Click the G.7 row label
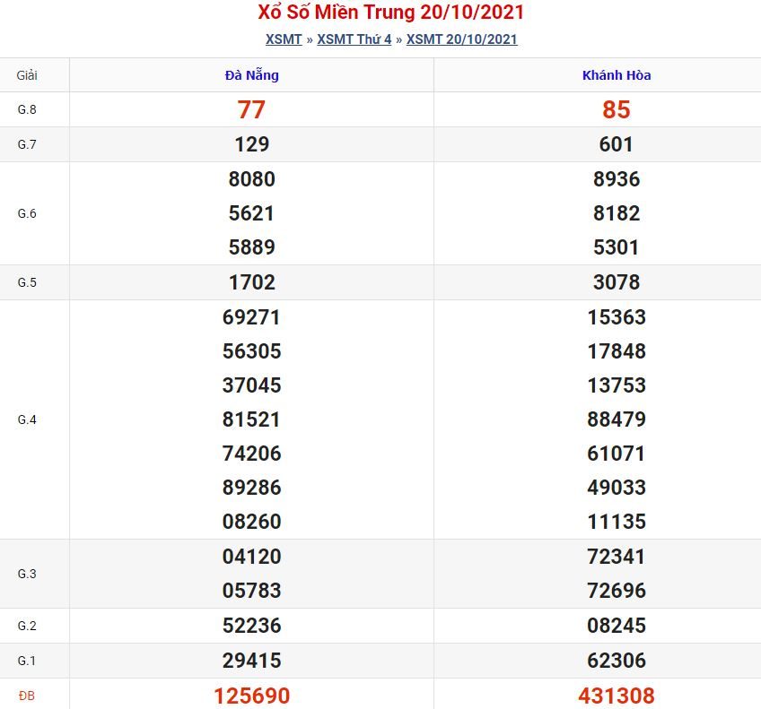 click(x=27, y=144)
